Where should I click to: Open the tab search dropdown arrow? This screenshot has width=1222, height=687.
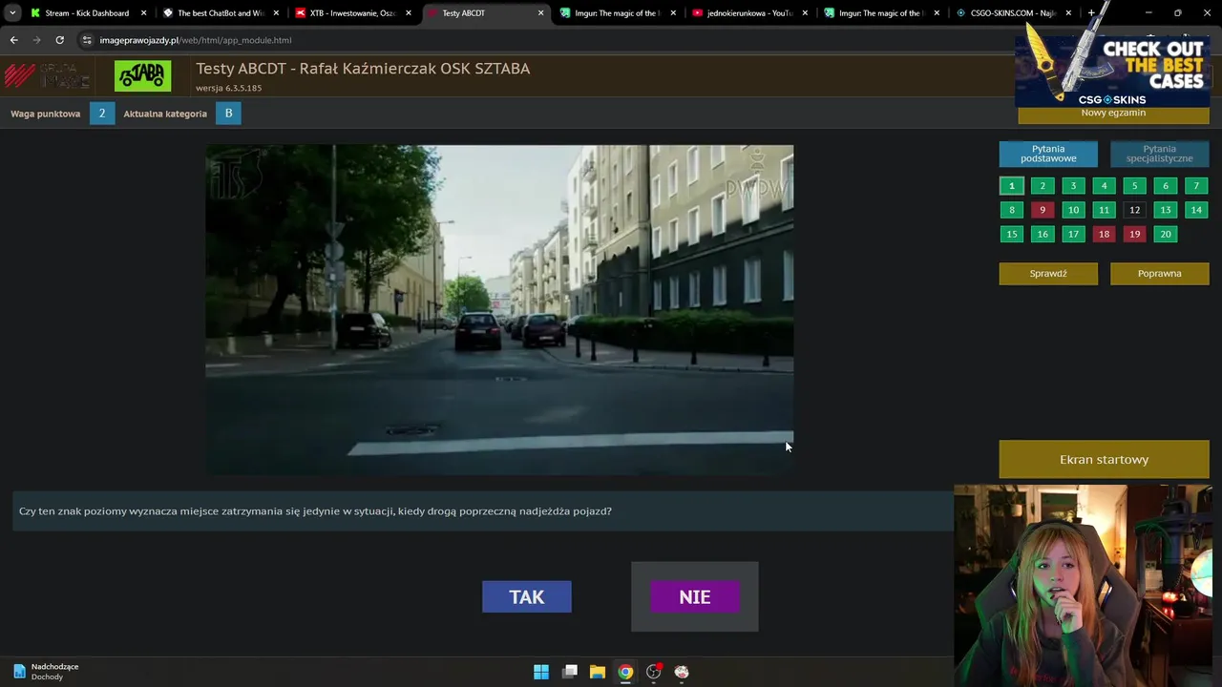(12, 13)
